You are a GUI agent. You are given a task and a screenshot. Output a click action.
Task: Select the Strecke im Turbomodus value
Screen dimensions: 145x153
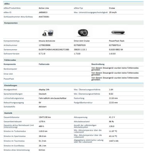tap(43, 131)
